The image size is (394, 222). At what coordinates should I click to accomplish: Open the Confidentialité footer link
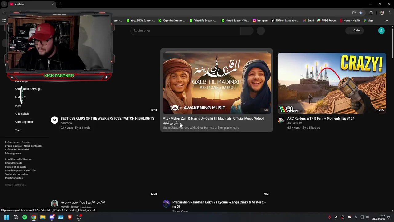point(14,163)
